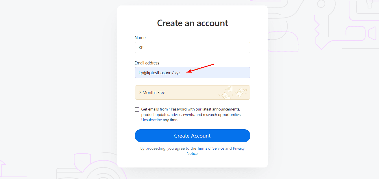379x179 pixels.
Task: Click the Unsubscribe link
Action: 151,120
